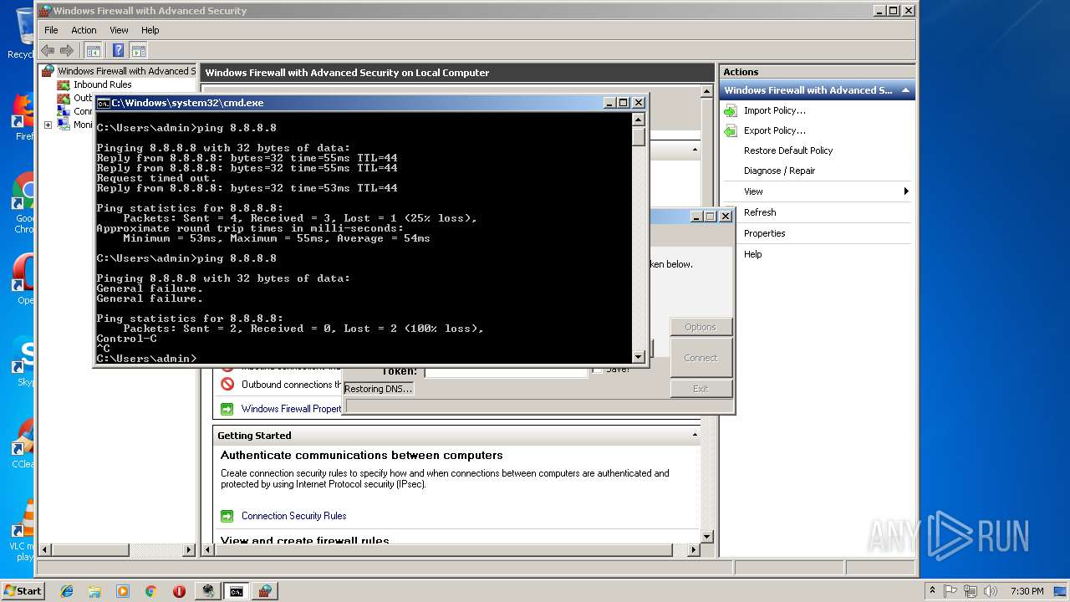Click Export Policy in Actions pane
The height and width of the screenshot is (602, 1070).
(x=775, y=130)
